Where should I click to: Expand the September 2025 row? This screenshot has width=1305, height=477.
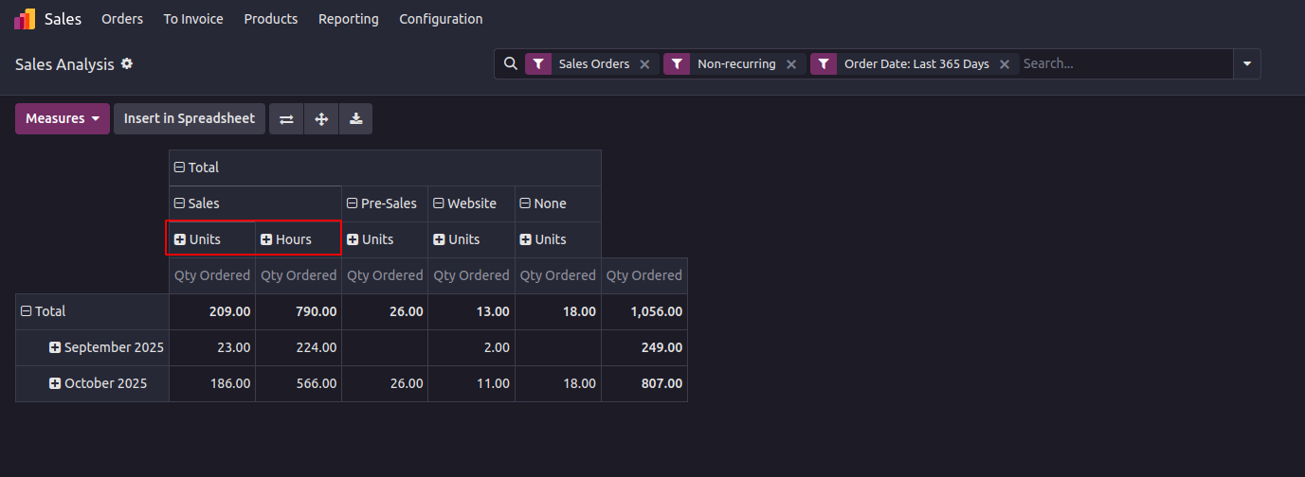point(55,347)
